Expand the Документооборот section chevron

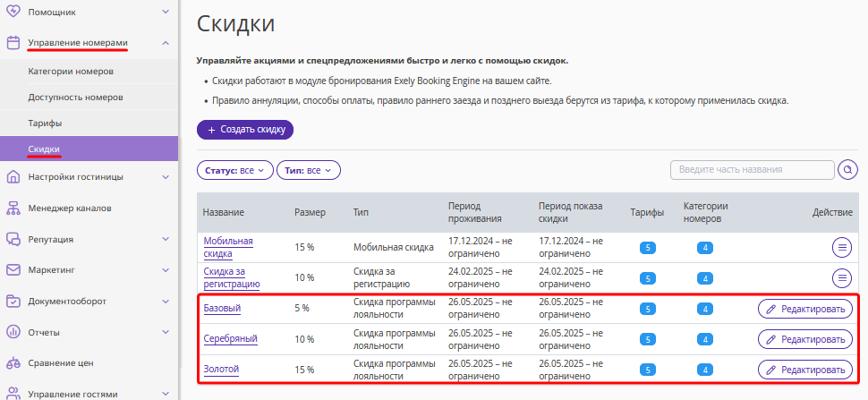tap(165, 302)
